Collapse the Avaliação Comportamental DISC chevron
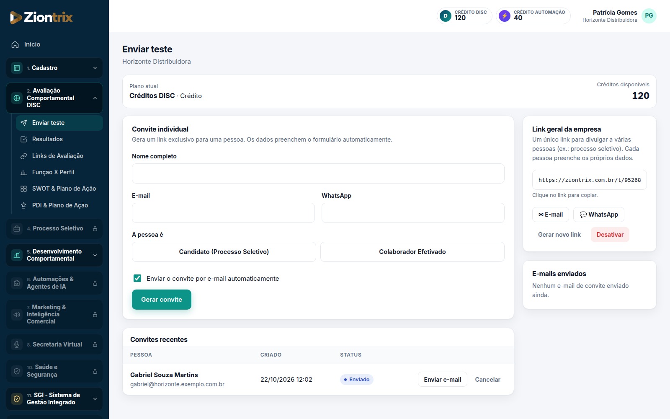The height and width of the screenshot is (419, 670). point(95,98)
